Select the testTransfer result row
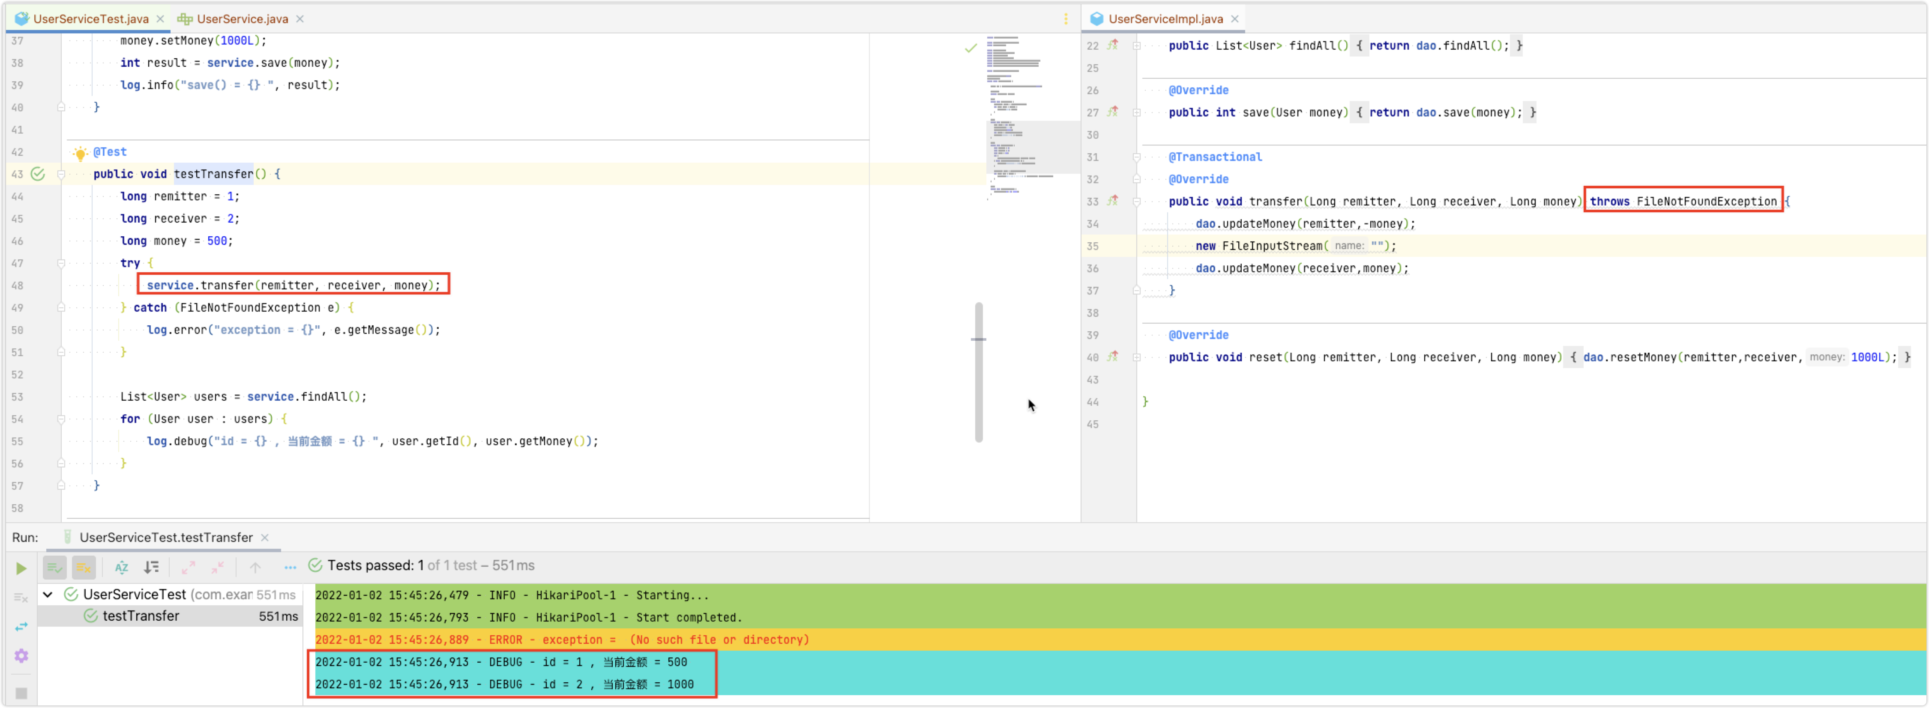Viewport: 1929px width, 708px height. point(170,616)
